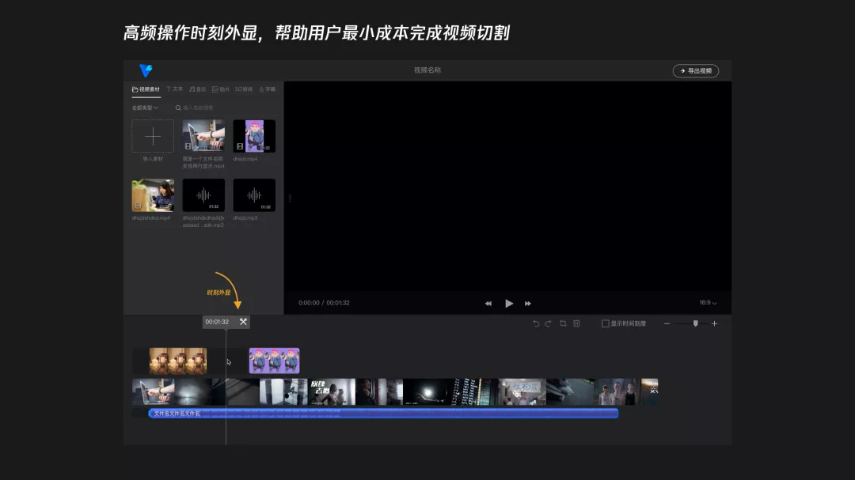Select the long-named mp3 audio waveform thumbnail
855x480 pixels.
pyautogui.click(x=203, y=195)
